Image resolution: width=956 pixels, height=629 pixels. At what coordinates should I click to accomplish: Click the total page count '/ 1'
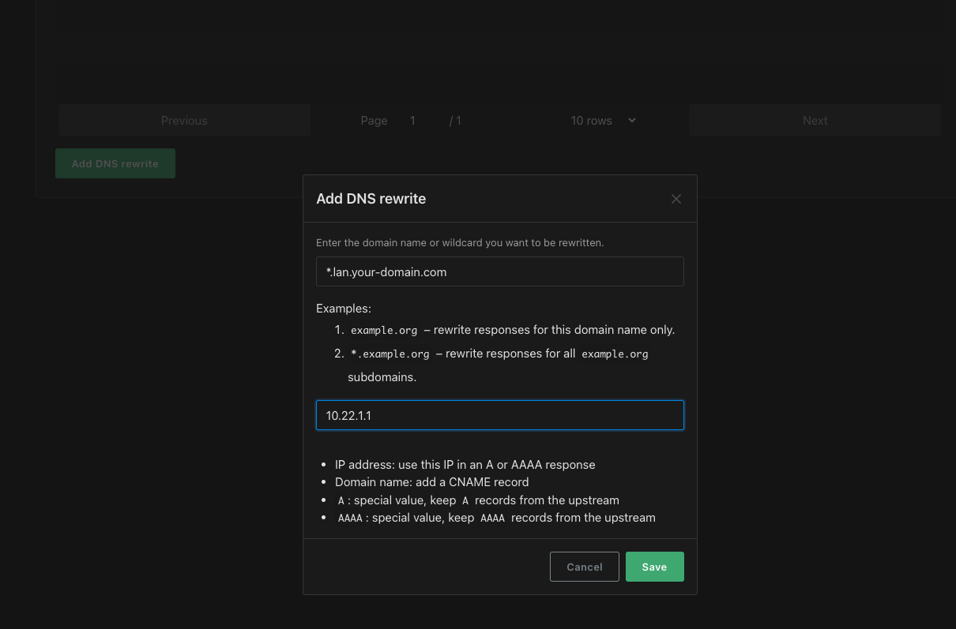[455, 121]
